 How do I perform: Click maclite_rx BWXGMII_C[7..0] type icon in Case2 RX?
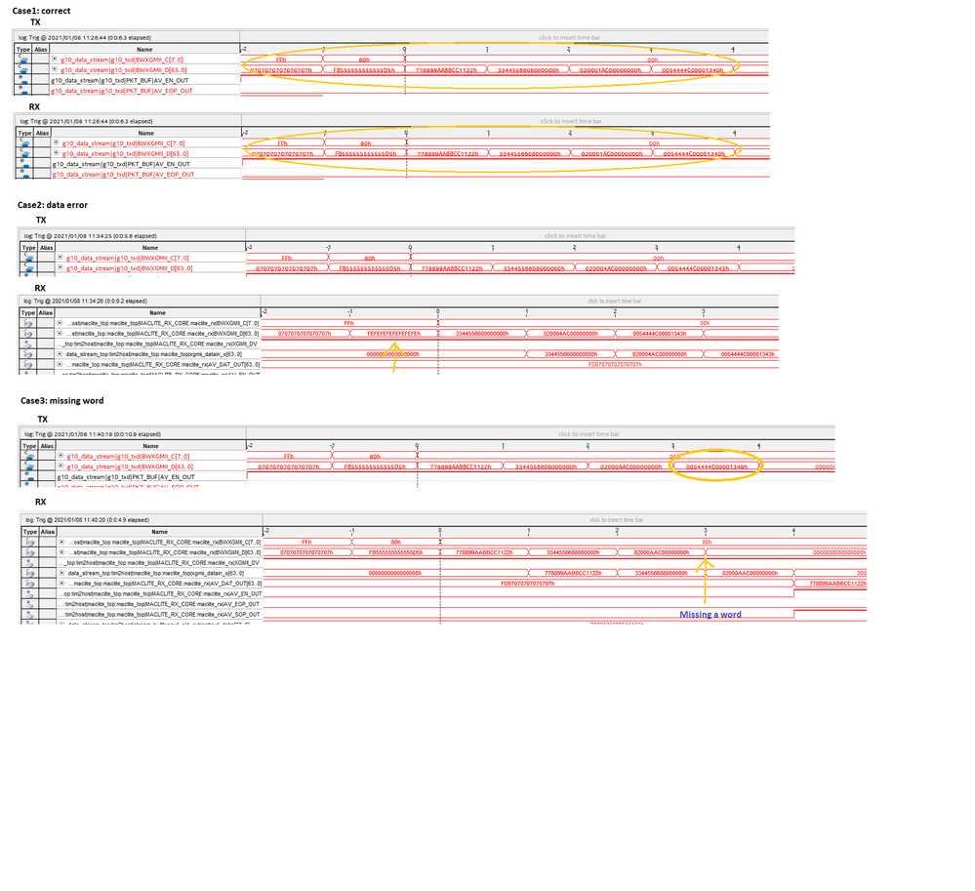(x=28, y=323)
